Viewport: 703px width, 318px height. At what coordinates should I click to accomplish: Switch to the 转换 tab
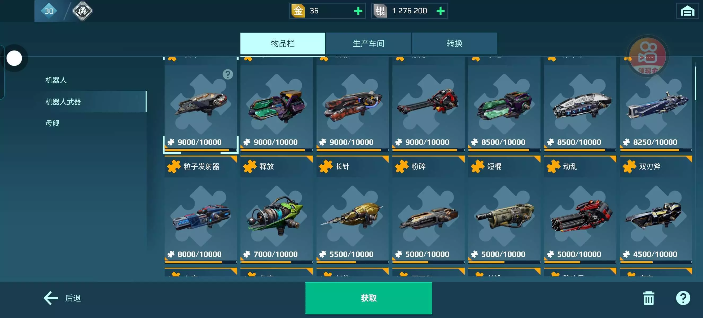(454, 43)
